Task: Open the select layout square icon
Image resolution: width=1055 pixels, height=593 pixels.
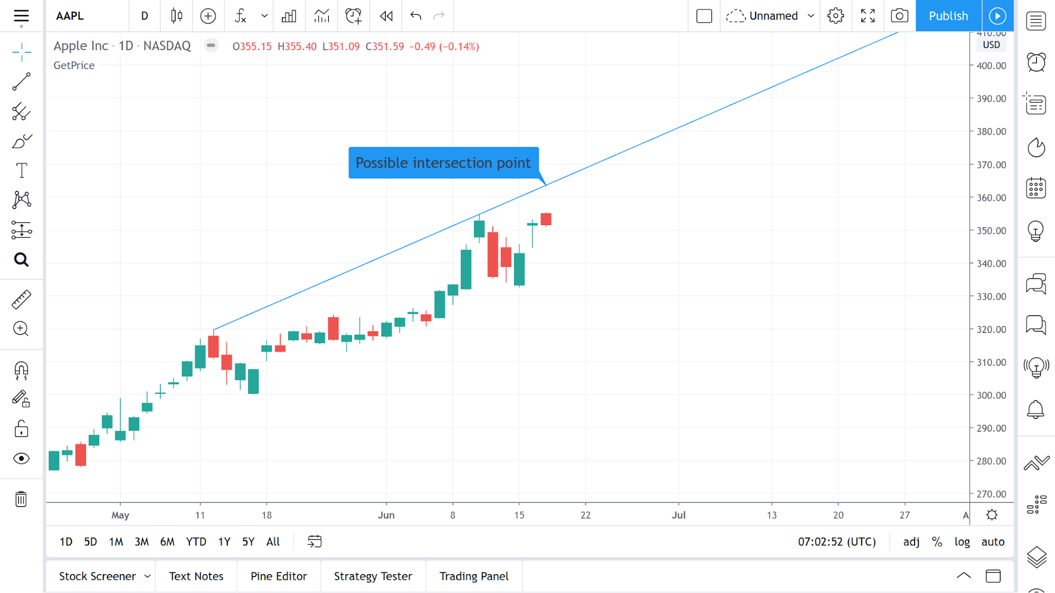Action: (x=704, y=16)
